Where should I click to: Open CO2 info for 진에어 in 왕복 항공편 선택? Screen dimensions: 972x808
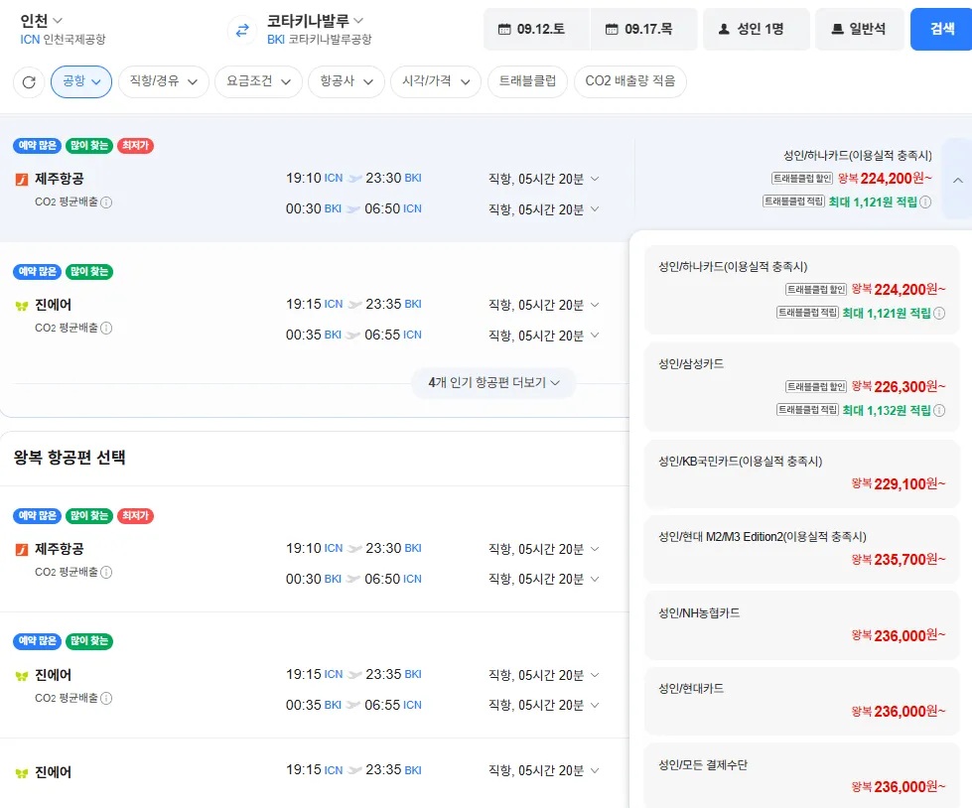(106, 699)
